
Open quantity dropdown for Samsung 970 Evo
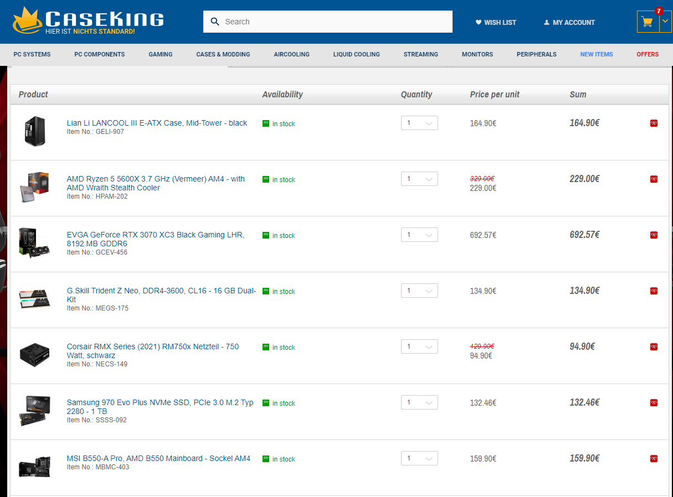pyautogui.click(x=419, y=402)
